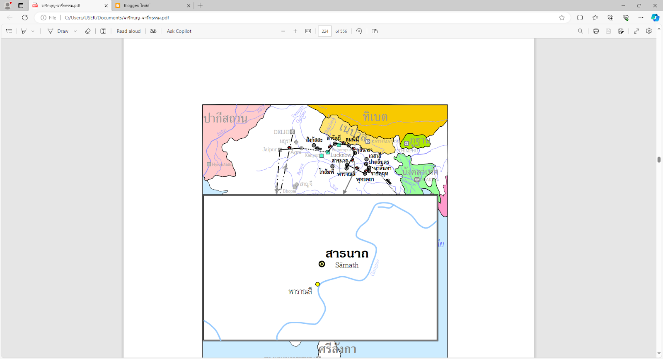Screen dimensions: 663x359
Task: Toggle fit to width view
Action: 308,31
